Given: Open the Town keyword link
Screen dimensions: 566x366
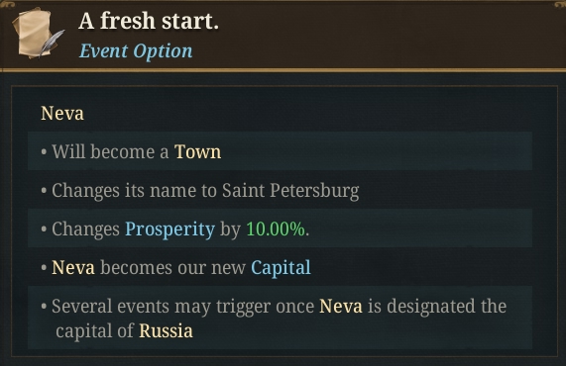Looking at the screenshot, I should [x=197, y=151].
